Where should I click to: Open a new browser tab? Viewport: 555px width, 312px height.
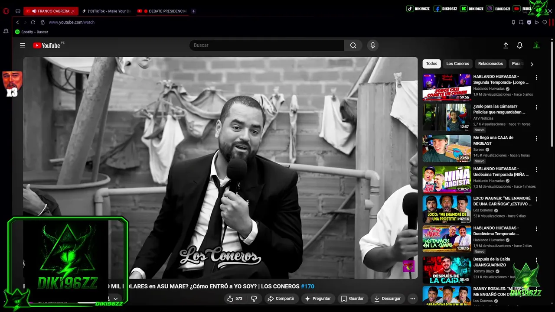pyautogui.click(x=193, y=11)
